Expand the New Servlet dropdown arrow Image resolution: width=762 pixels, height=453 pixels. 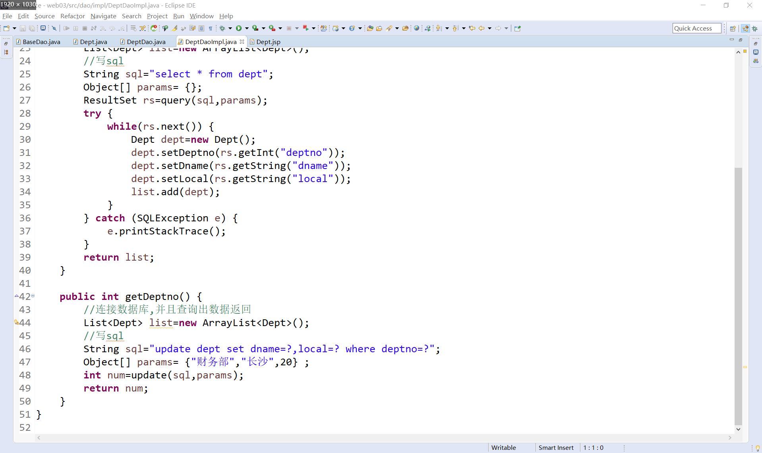tap(360, 28)
